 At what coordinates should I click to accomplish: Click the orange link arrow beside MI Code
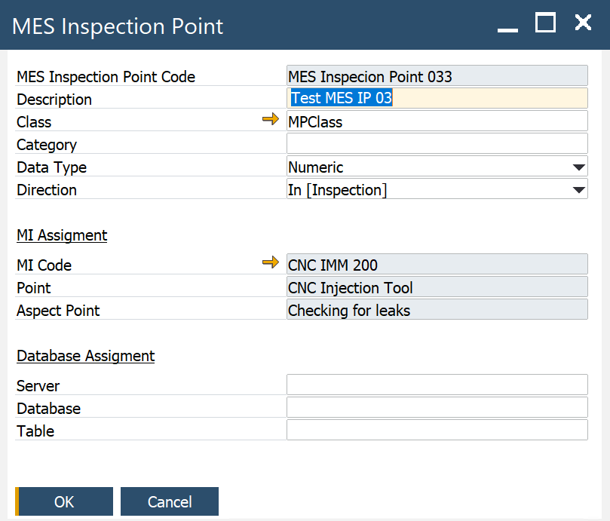(270, 263)
